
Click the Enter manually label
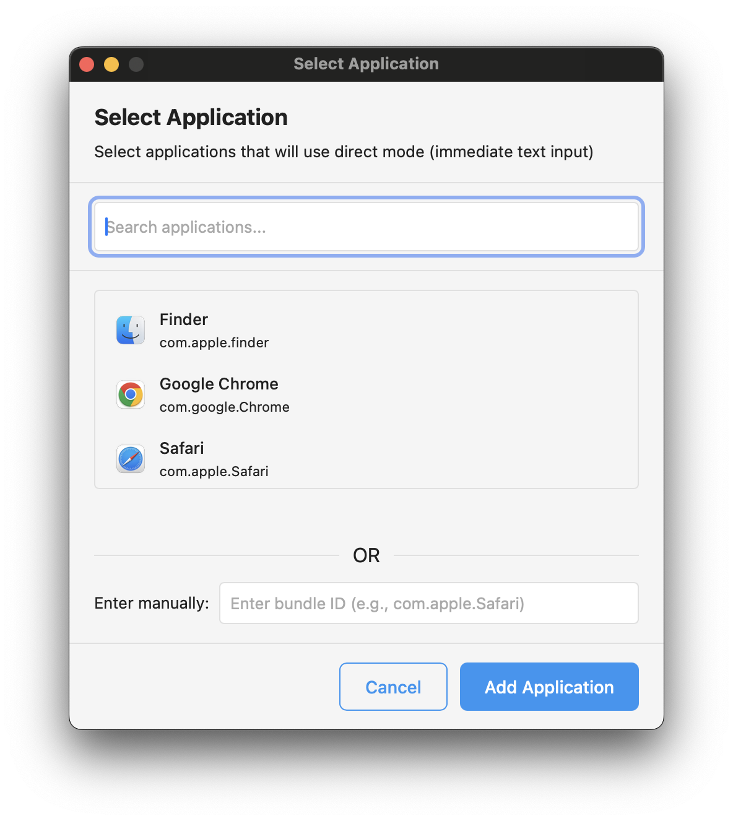point(151,603)
